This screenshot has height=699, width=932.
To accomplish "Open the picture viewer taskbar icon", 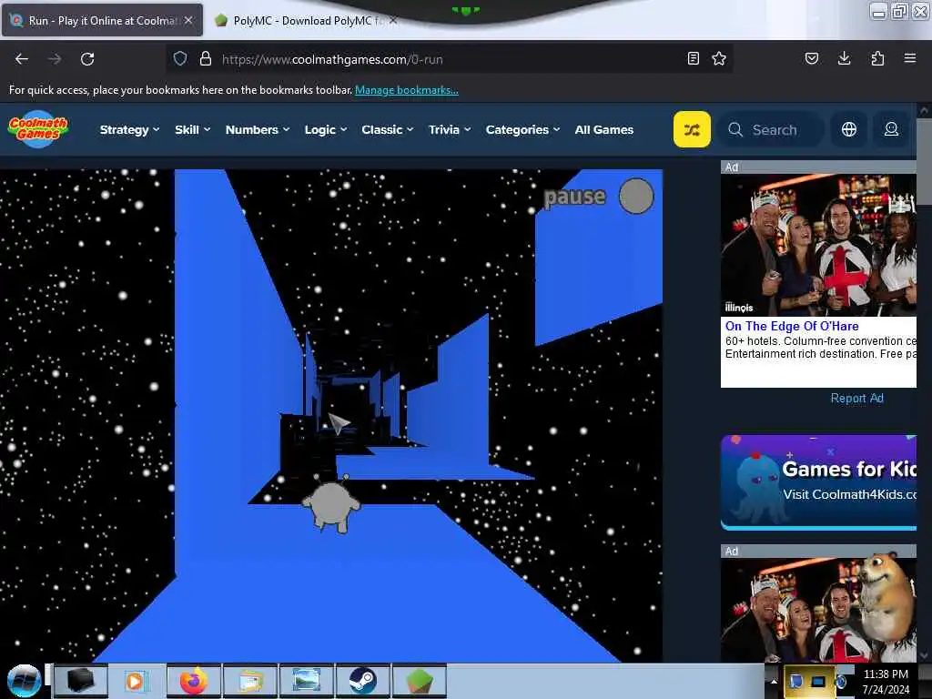I will tap(306, 681).
